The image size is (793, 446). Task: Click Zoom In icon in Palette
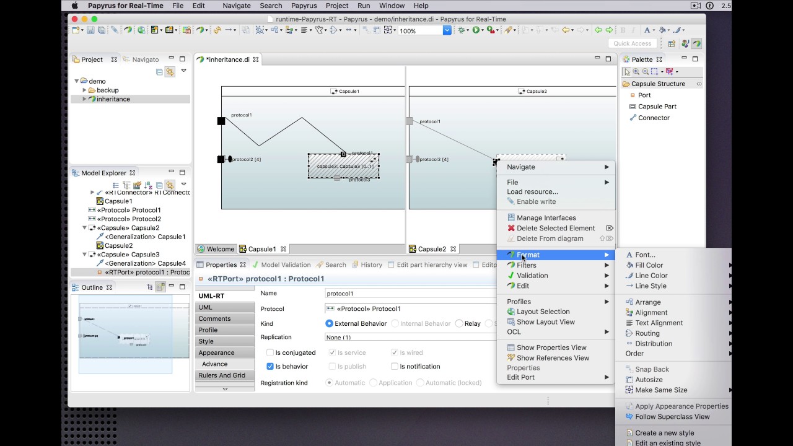[636, 72]
